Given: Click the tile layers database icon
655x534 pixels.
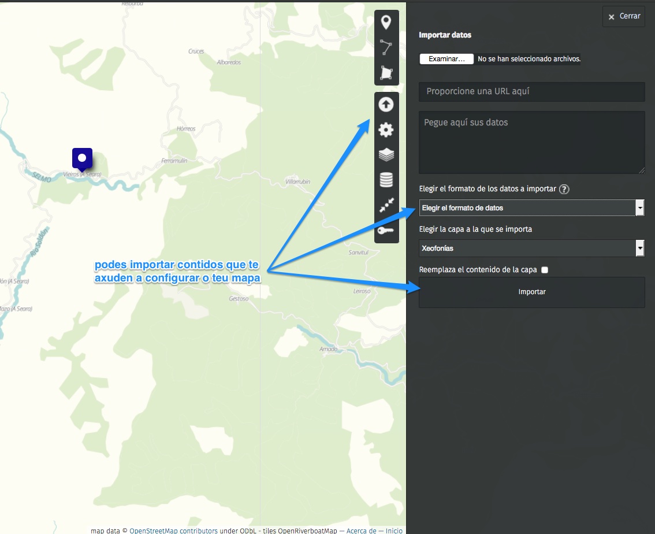Looking at the screenshot, I should [x=386, y=180].
